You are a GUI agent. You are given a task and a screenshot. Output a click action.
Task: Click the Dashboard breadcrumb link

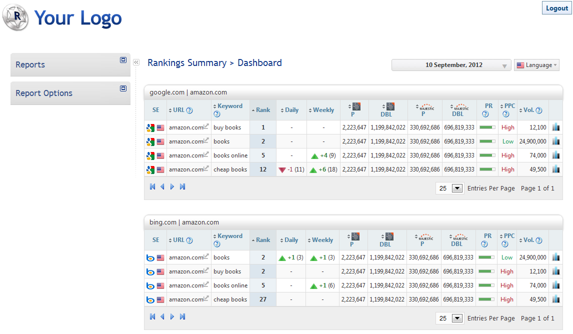pos(259,63)
